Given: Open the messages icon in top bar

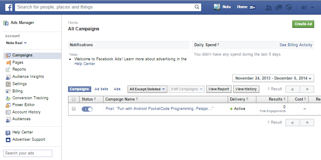Looking at the screenshot, I should click(x=279, y=8).
